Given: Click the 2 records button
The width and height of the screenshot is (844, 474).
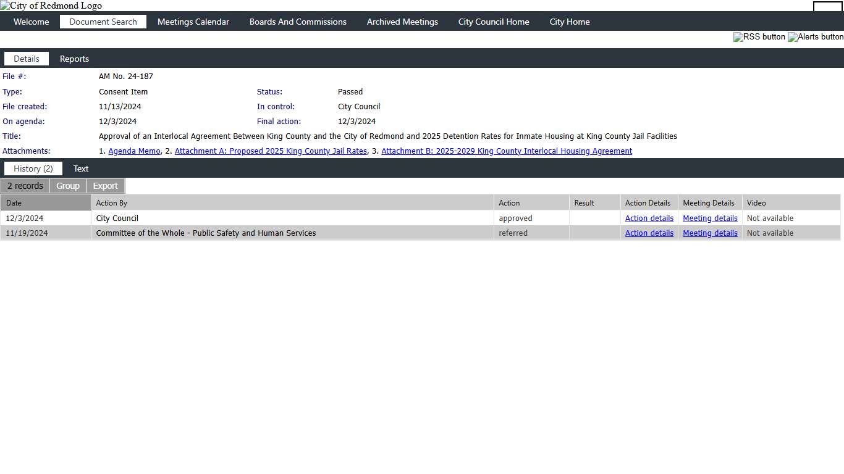Looking at the screenshot, I should 25,186.
